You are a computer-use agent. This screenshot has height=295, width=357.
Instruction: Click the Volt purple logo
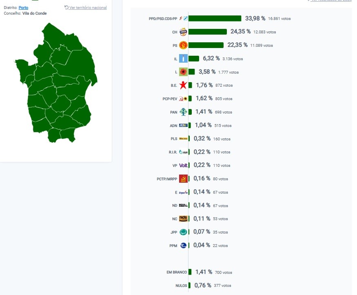coord(183,165)
